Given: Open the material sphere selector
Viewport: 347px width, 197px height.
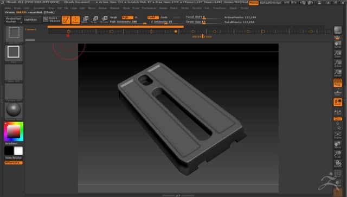Looking at the screenshot, I should click(x=14, y=111).
